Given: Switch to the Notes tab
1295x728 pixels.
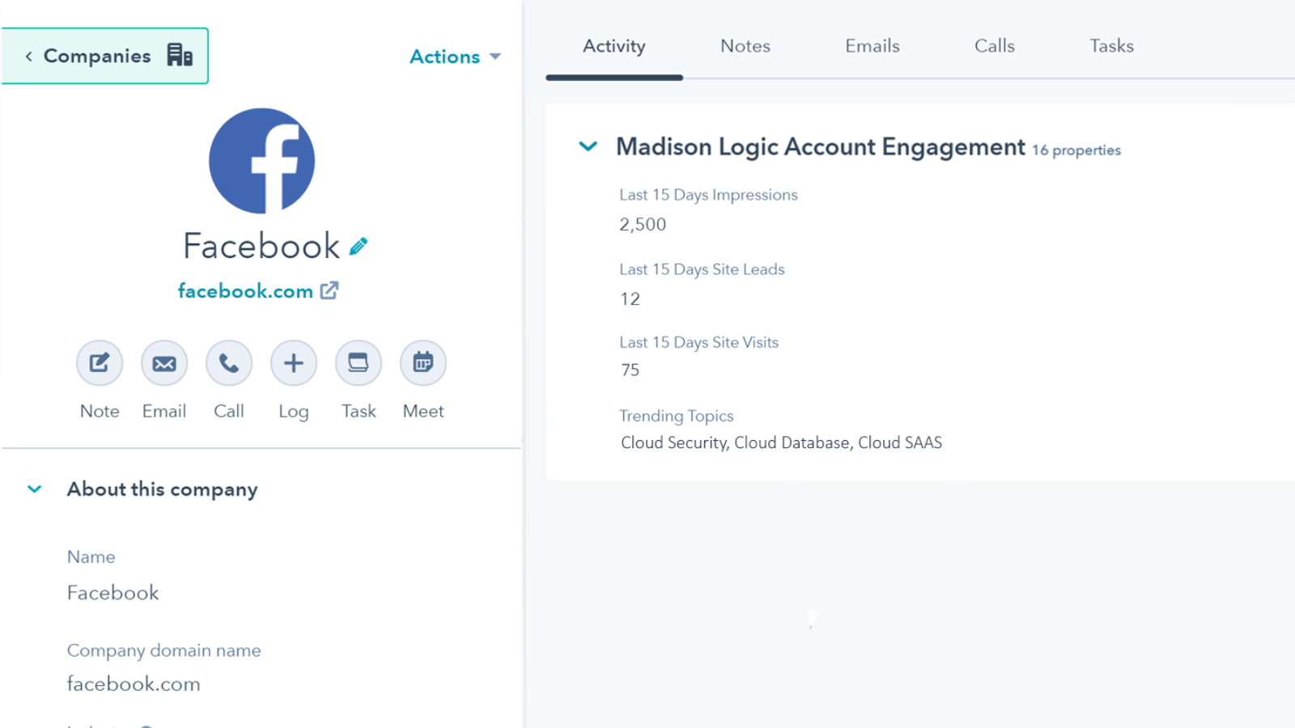Looking at the screenshot, I should (x=744, y=46).
